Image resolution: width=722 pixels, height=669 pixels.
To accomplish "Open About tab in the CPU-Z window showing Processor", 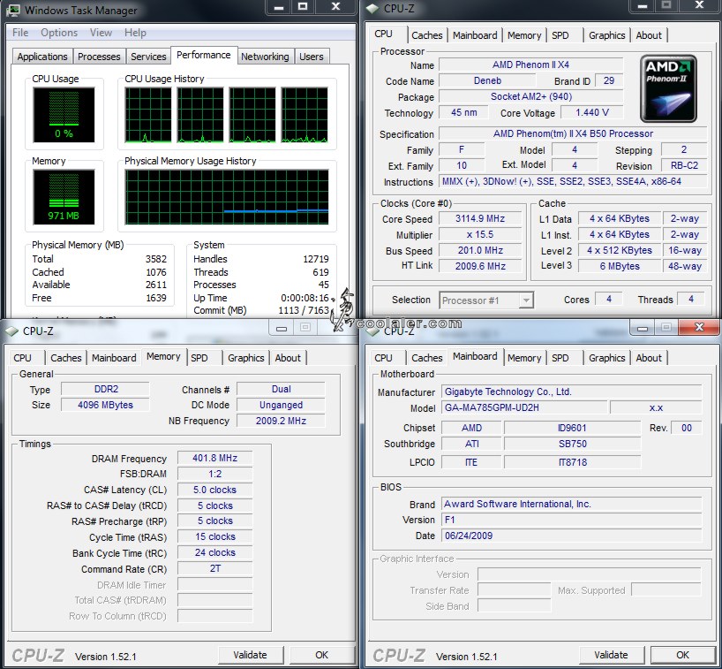I will coord(649,35).
